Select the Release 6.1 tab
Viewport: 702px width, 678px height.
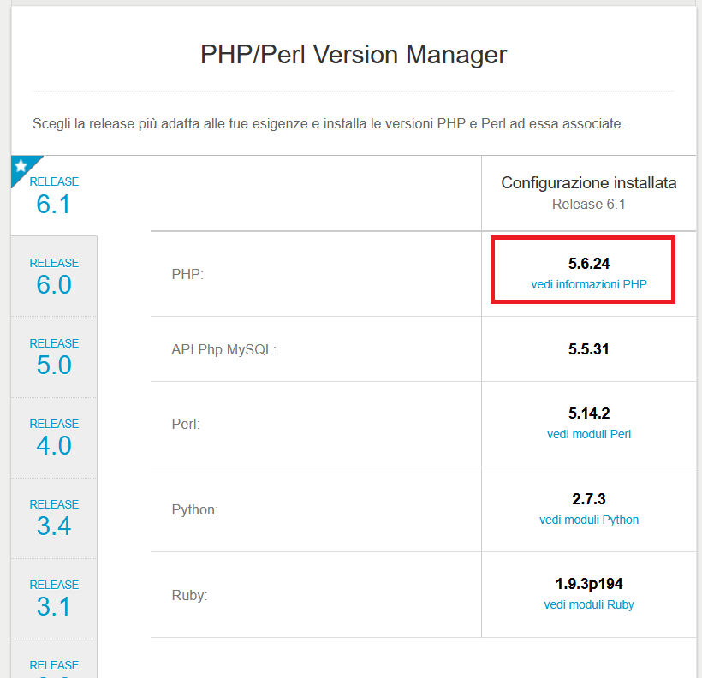[54, 196]
